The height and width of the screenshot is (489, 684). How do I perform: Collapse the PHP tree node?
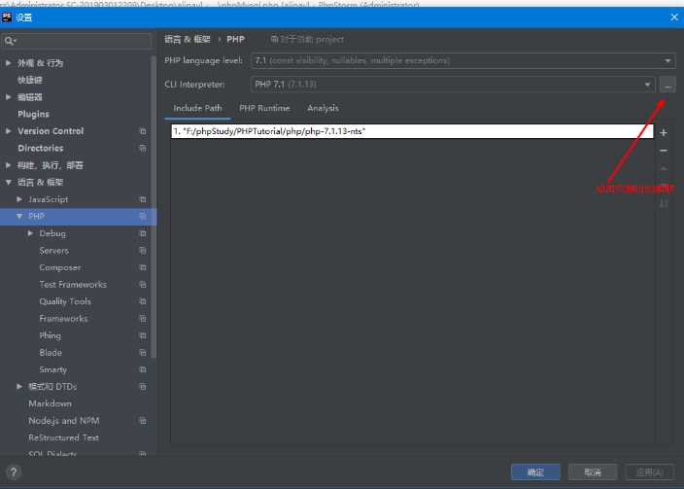click(19, 216)
